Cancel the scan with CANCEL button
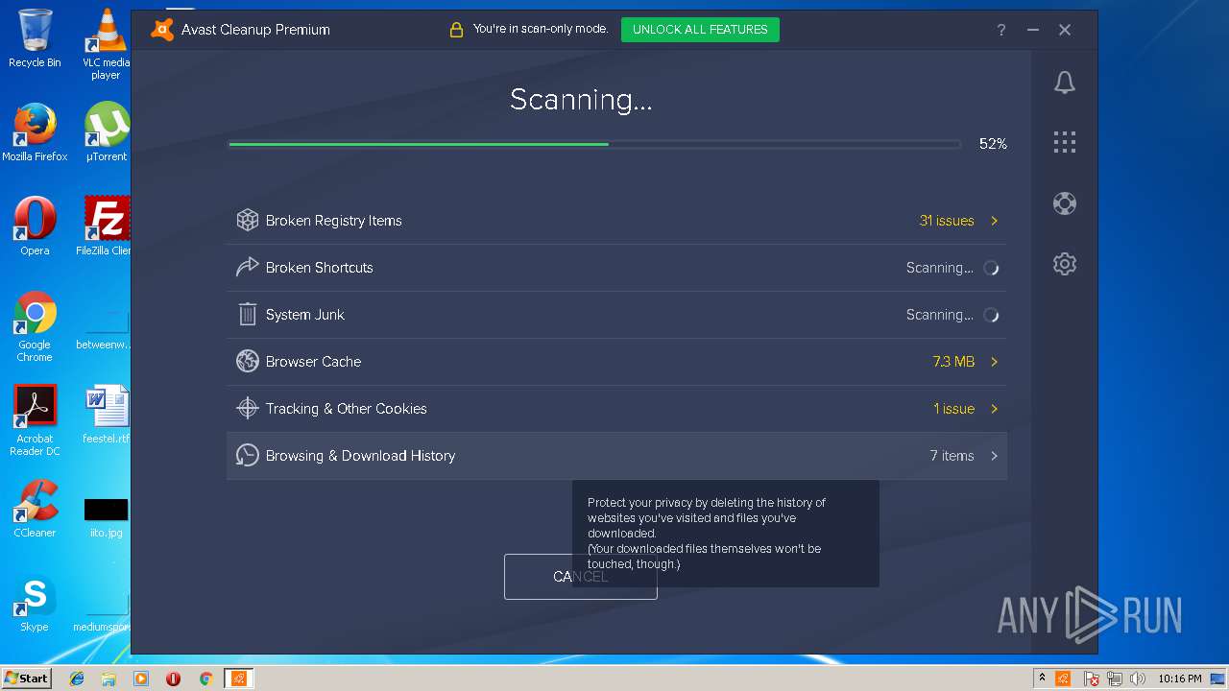Viewport: 1229px width, 691px height. [581, 577]
